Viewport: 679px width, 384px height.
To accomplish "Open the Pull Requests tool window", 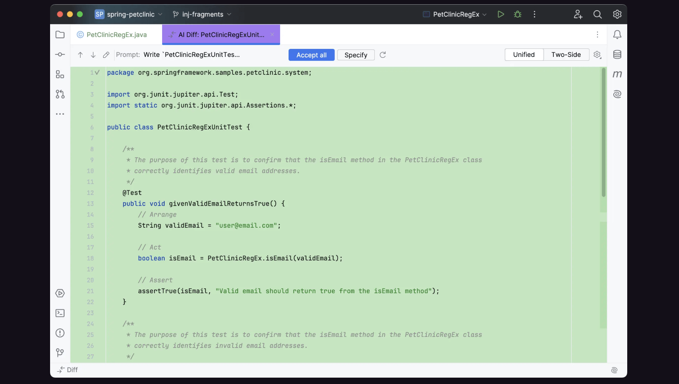I will pyautogui.click(x=60, y=94).
